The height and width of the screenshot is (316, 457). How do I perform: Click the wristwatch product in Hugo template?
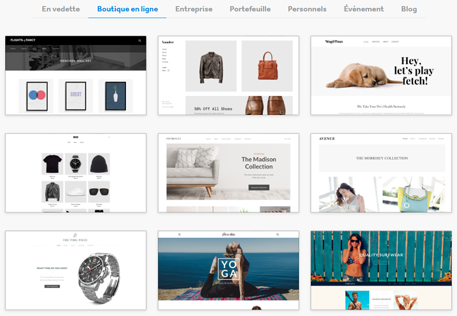click(76, 164)
